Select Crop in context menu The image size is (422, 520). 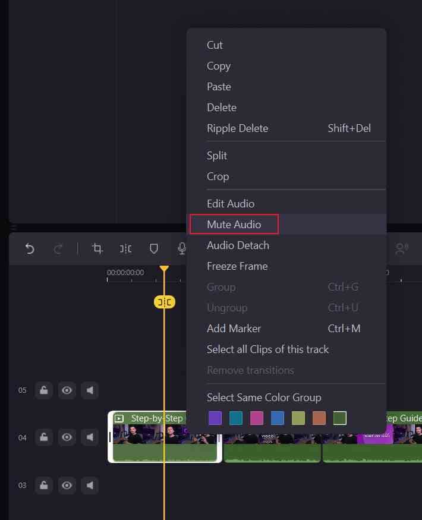(286, 177)
